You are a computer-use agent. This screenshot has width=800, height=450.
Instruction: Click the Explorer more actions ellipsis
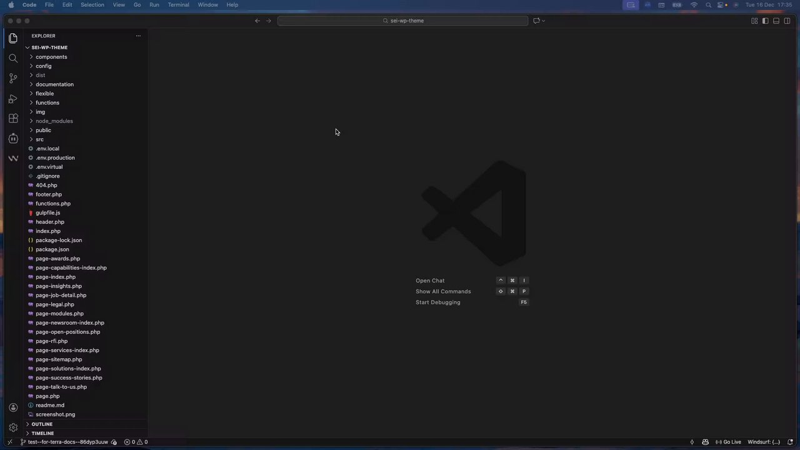pyautogui.click(x=138, y=36)
